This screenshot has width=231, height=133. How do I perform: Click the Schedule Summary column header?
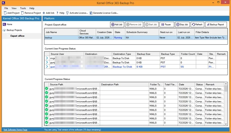click(142, 32)
